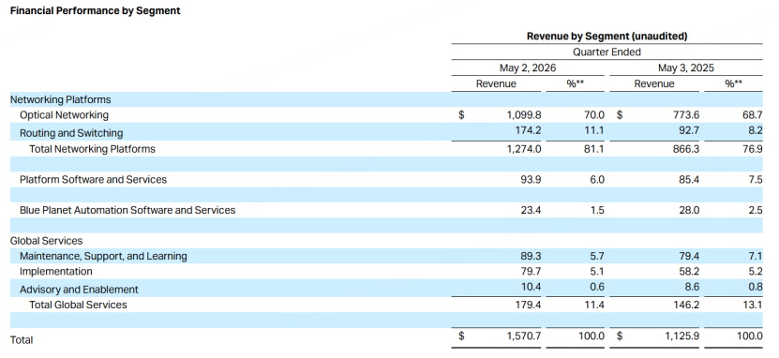Select Total Global Services value 146.2
Image resolution: width=779 pixels, height=358 pixels.
[686, 305]
